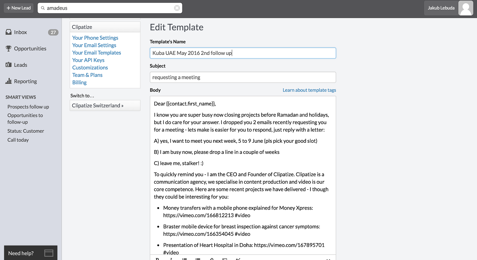
Task: Clear the search field with the X icon
Action: tap(177, 8)
